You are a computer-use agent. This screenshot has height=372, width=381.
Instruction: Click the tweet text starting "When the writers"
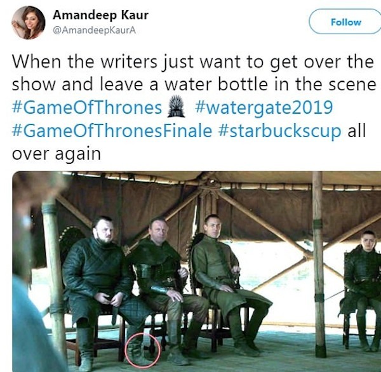[x=194, y=107]
